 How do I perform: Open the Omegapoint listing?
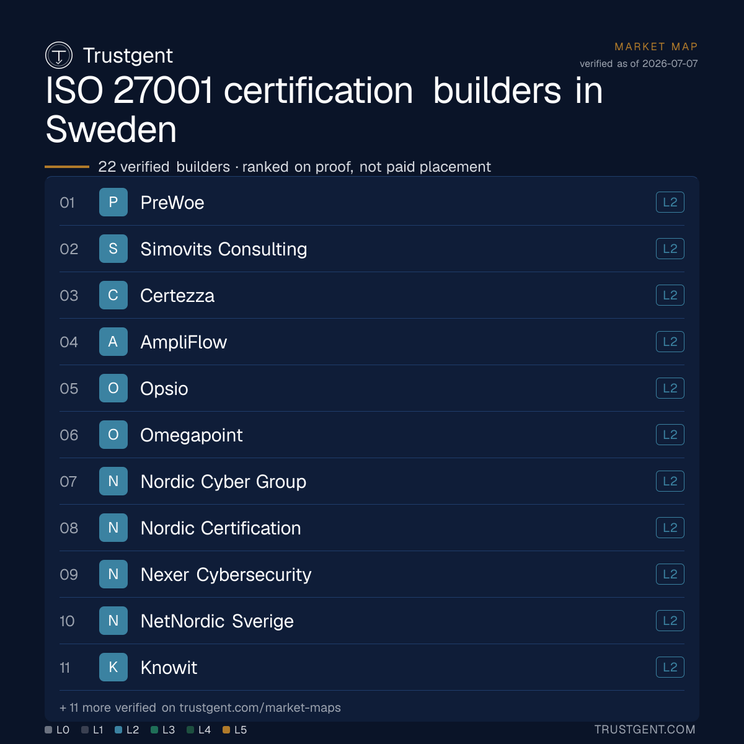pos(372,435)
